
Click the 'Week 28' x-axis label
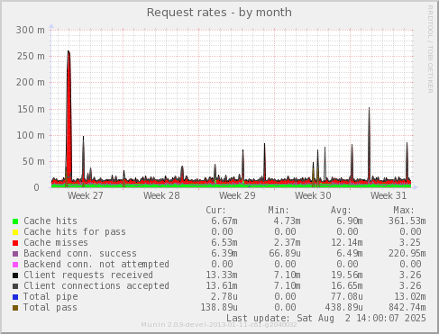click(161, 196)
